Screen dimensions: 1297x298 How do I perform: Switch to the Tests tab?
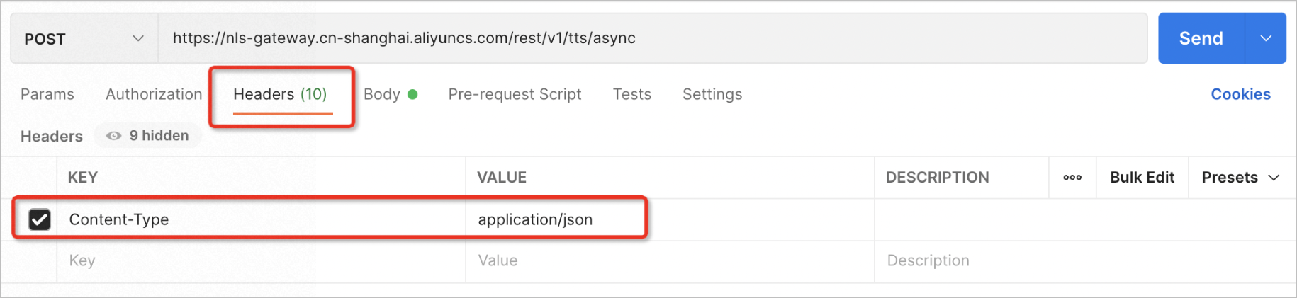pos(631,94)
